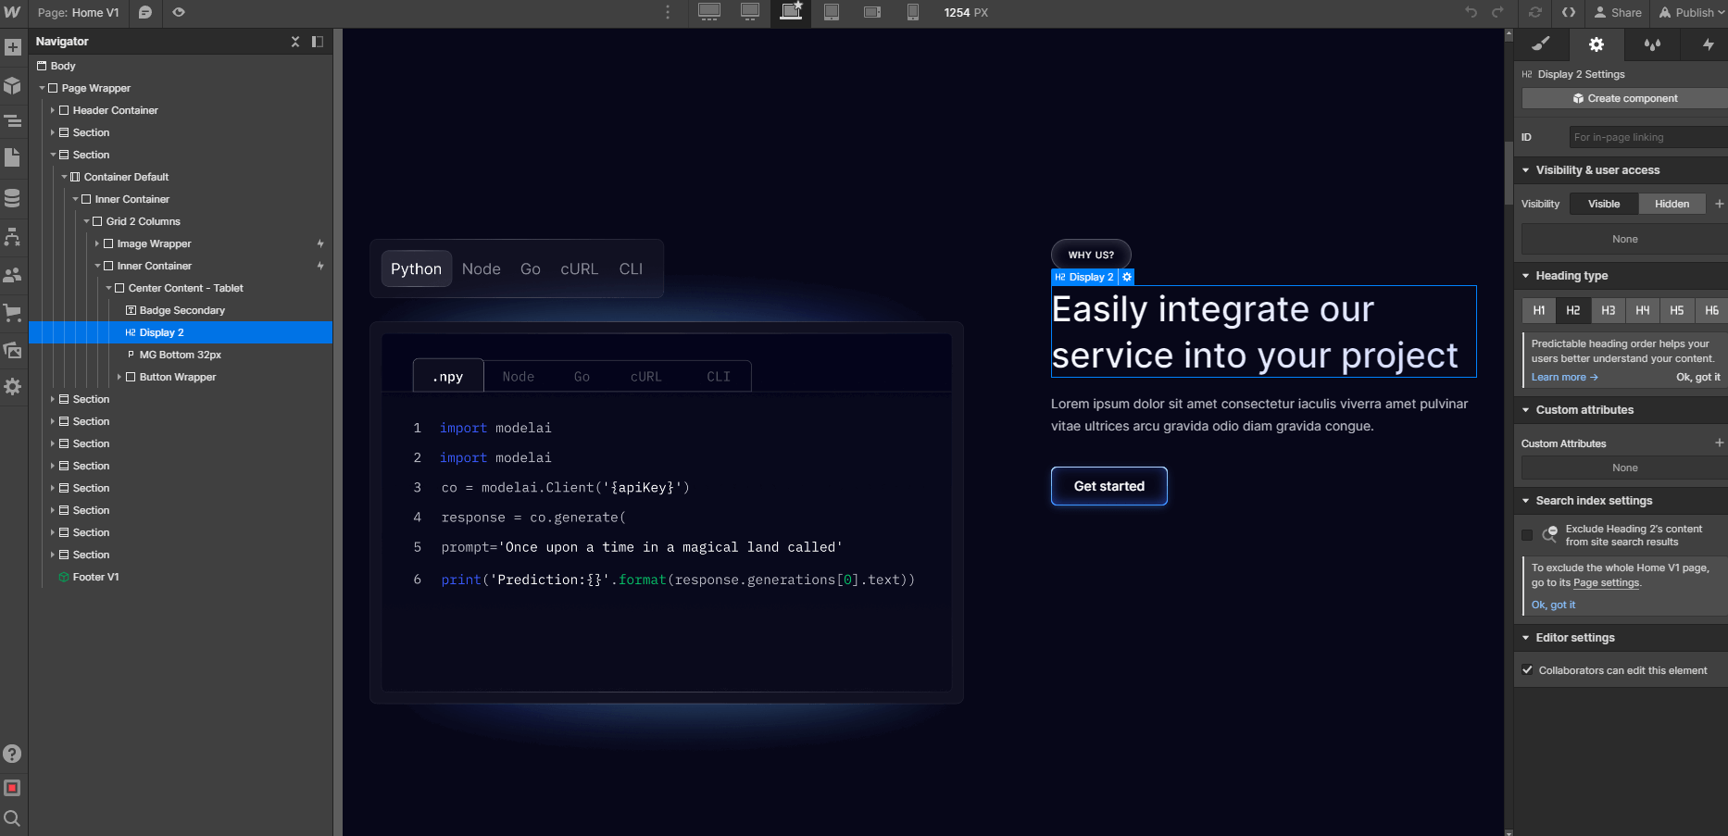The width and height of the screenshot is (1728, 836).
Task: Switch to the tablet breakpoint view
Action: tap(831, 13)
